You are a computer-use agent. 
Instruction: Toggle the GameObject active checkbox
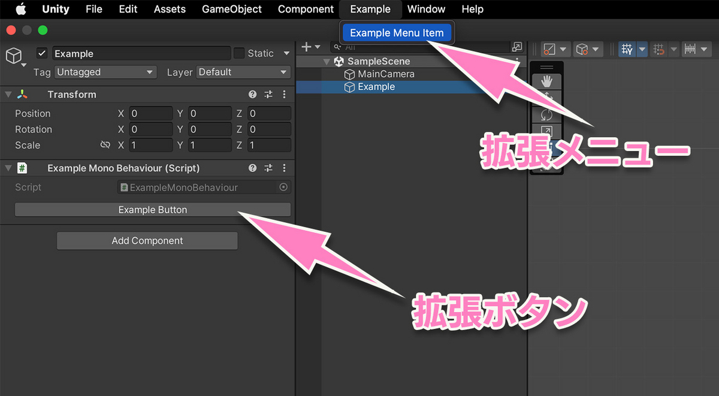pyautogui.click(x=42, y=53)
